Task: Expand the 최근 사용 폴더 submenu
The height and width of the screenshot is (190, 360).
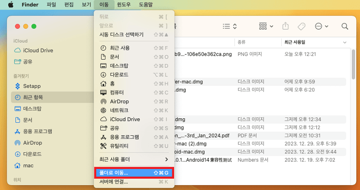Action: point(134,160)
